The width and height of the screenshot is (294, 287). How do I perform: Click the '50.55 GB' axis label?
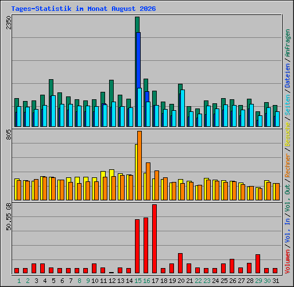pos(9,217)
